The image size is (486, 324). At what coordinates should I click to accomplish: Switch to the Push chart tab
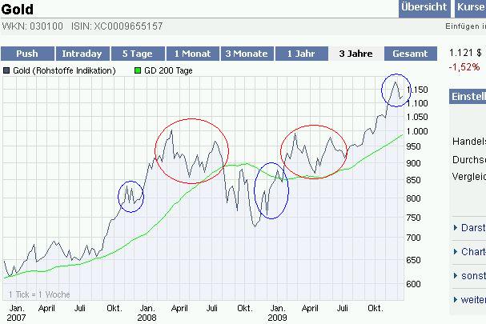point(27,54)
